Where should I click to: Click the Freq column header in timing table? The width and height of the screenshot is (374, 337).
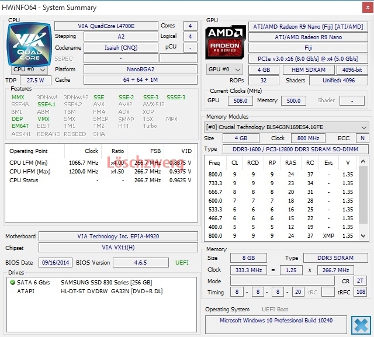click(214, 163)
